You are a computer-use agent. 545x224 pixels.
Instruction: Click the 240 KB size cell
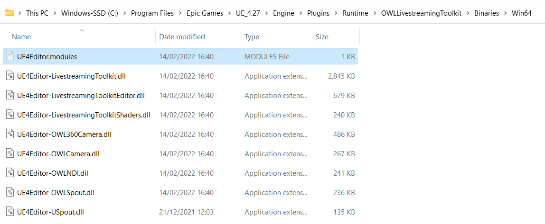pyautogui.click(x=344, y=115)
